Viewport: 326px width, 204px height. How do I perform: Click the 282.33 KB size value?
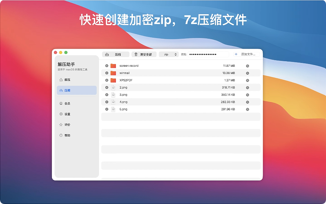point(228,102)
